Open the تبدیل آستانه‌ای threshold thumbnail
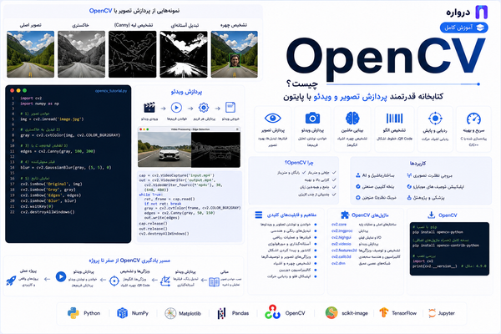 click(184, 54)
